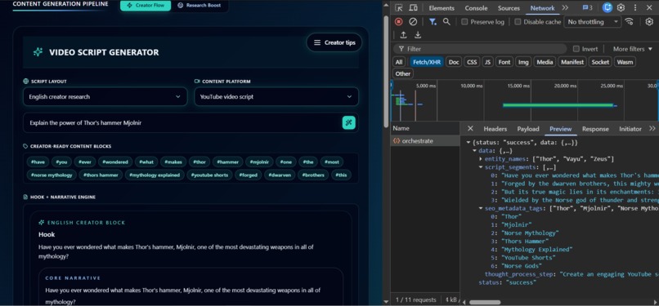
Task: Toggle the Fetch/XHR filter chip
Action: (x=427, y=62)
